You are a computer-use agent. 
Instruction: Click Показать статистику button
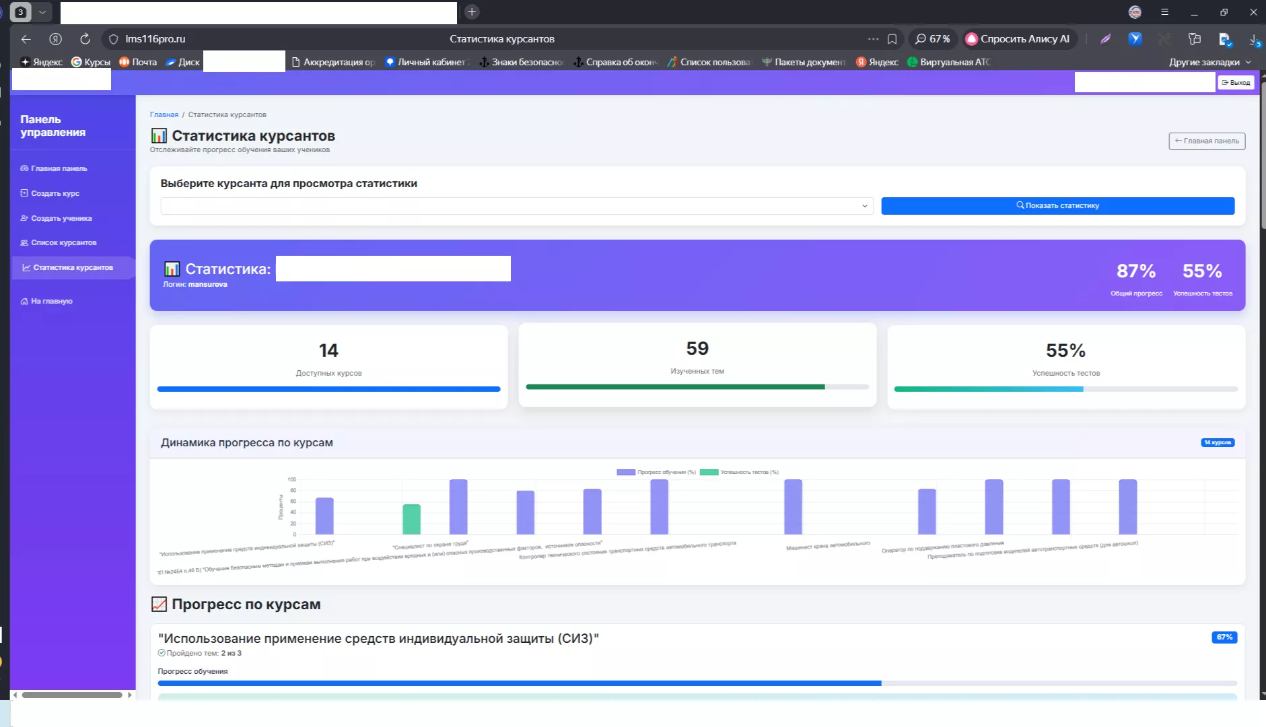[x=1057, y=206]
